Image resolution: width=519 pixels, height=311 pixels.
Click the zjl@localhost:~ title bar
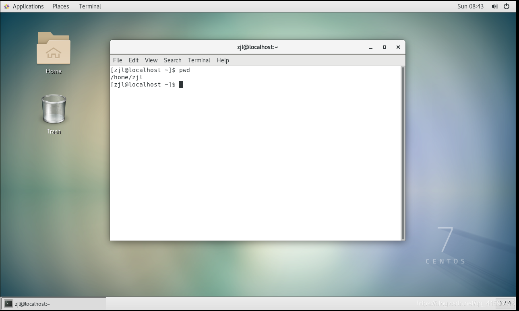(258, 47)
